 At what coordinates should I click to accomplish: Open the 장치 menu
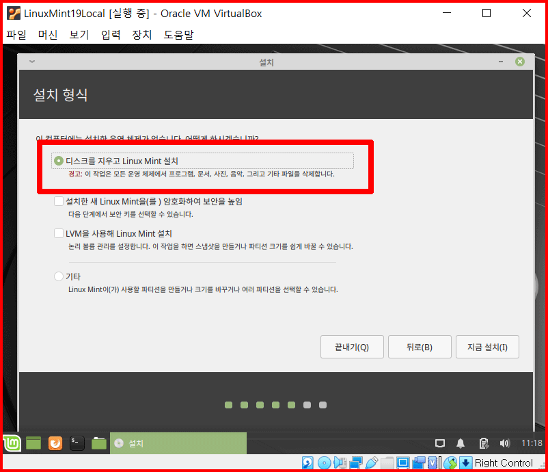click(142, 35)
